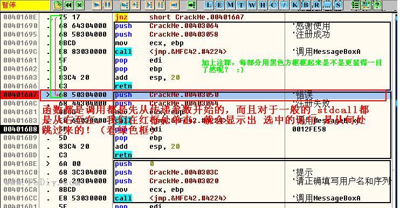The width and height of the screenshot is (400, 208).
Task: Click the call instruction at address 0040169C
Action: (170, 52)
